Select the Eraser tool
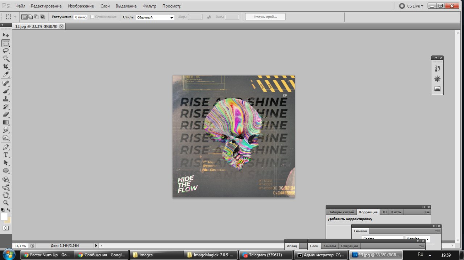Image resolution: width=464 pixels, height=260 pixels. (6, 115)
